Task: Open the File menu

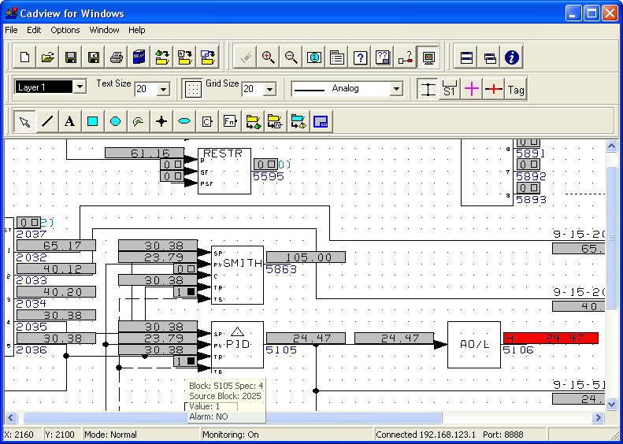Action: pyautogui.click(x=11, y=30)
